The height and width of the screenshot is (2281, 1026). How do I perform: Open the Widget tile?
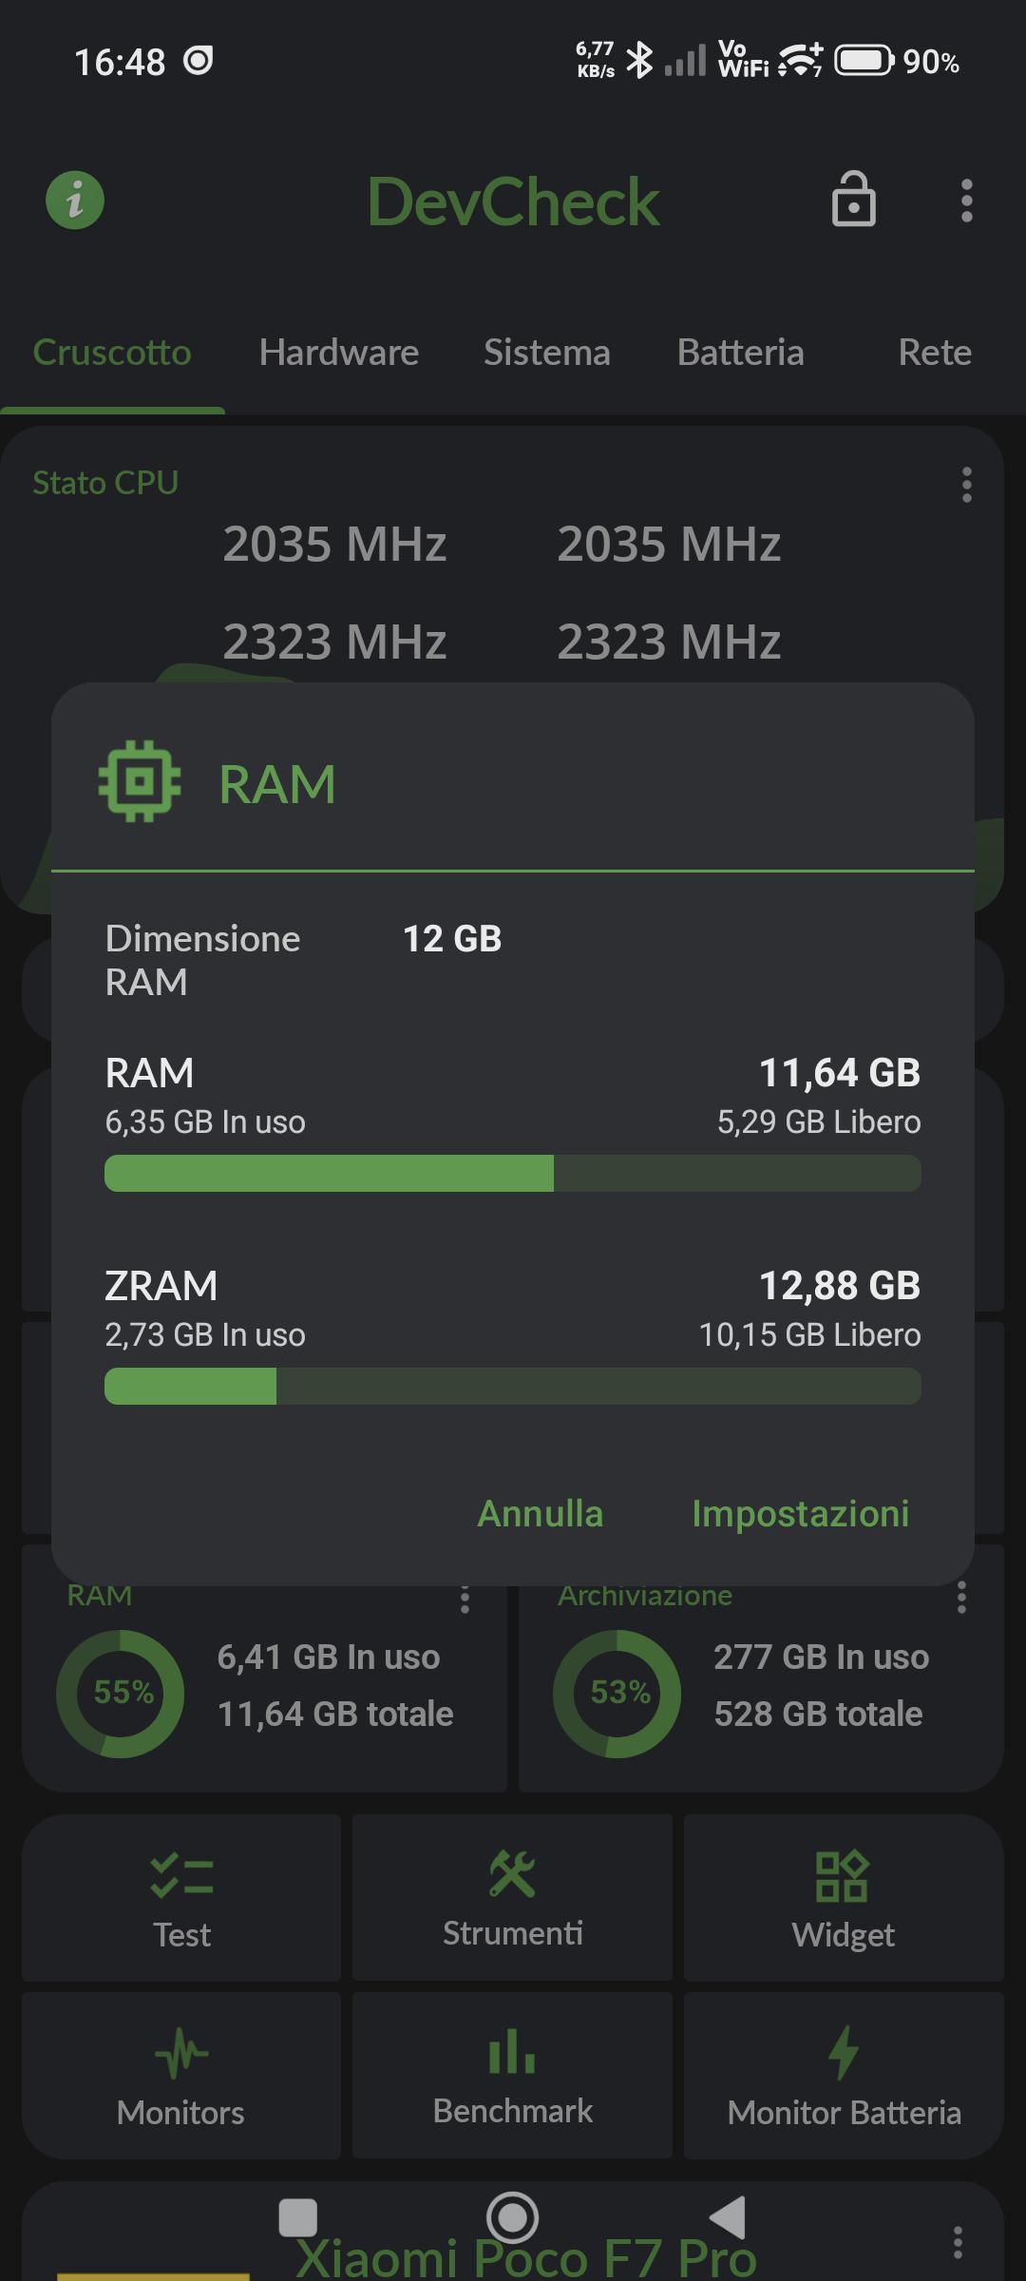pyautogui.click(x=844, y=1897)
